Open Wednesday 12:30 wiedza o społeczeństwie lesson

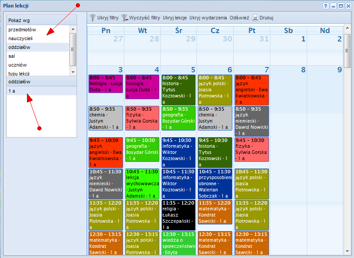tap(179, 243)
